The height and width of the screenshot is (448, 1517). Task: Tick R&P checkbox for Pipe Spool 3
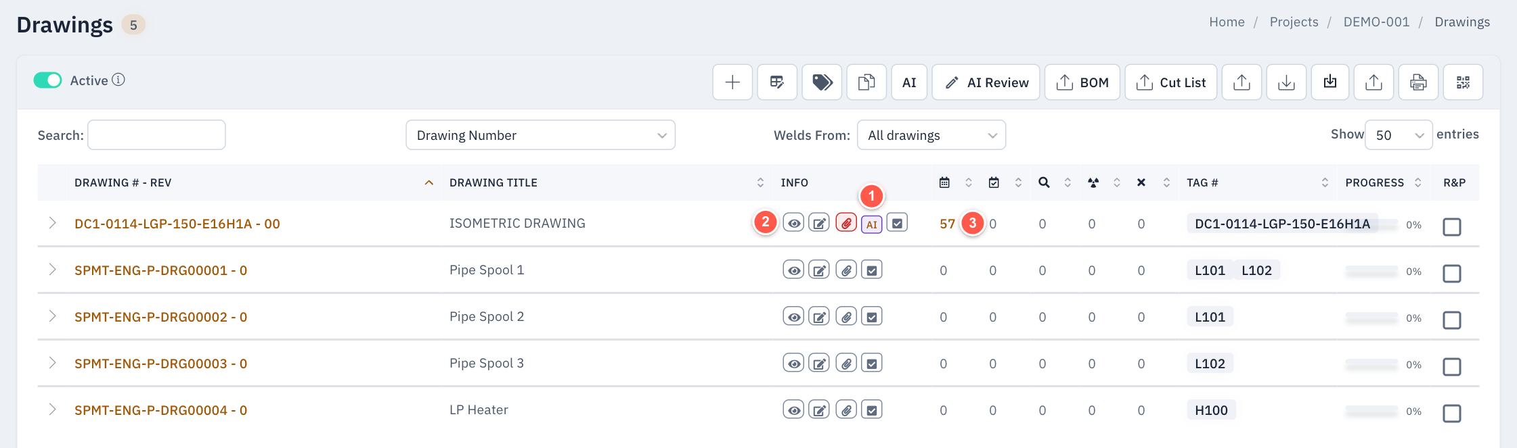(x=1451, y=367)
